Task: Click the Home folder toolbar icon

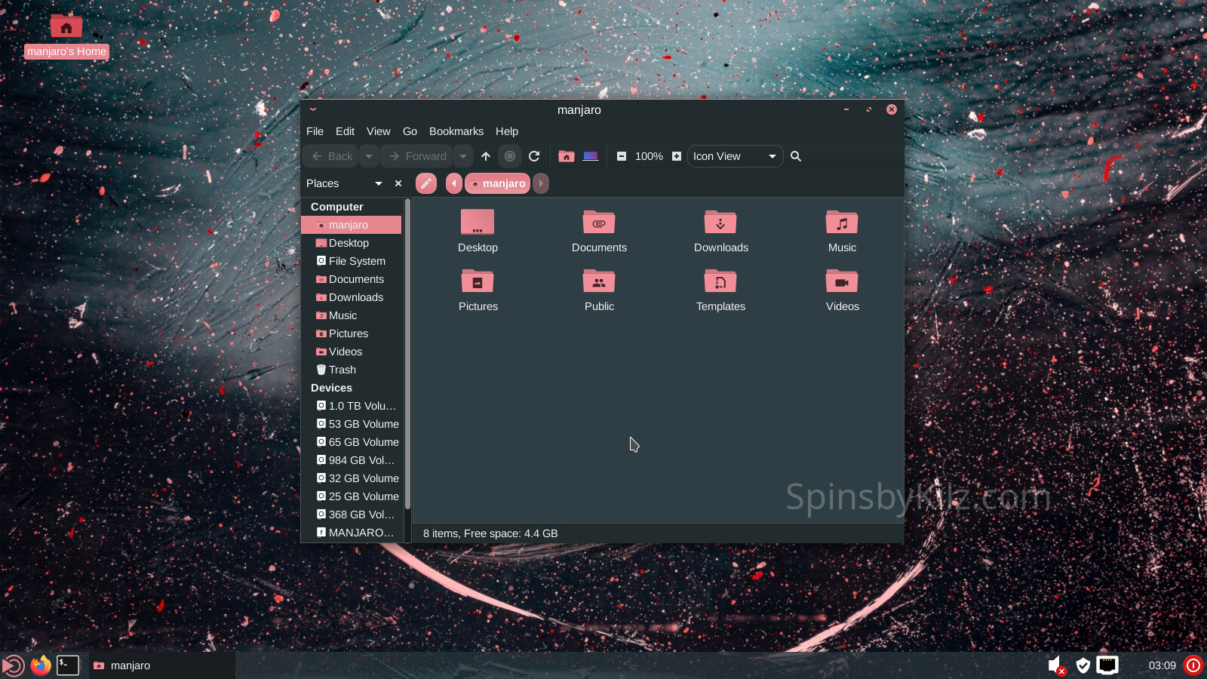Action: pyautogui.click(x=567, y=156)
